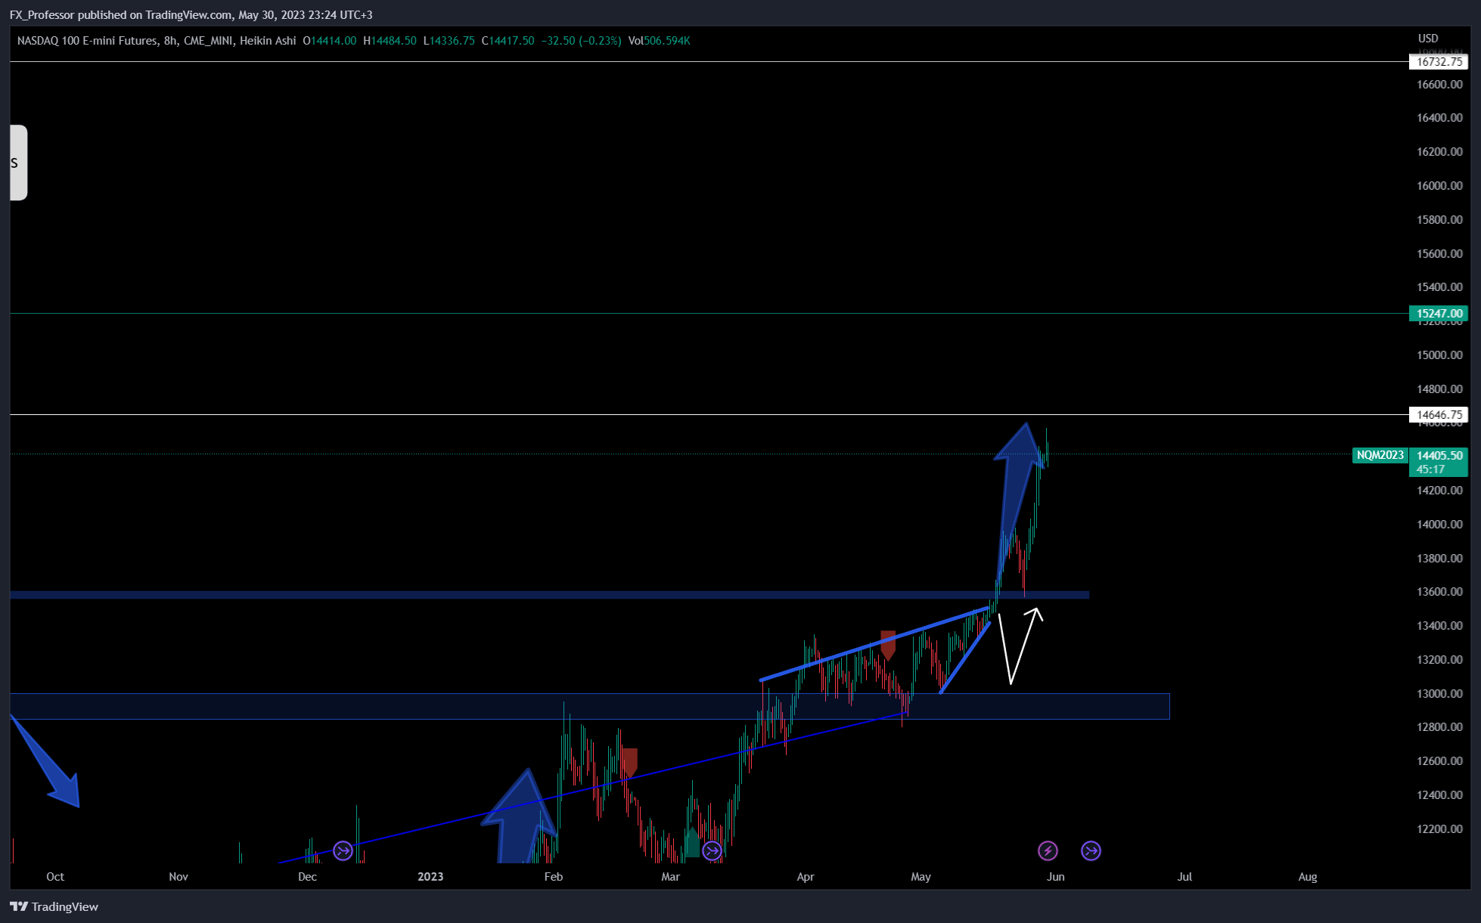1481x923 pixels.
Task: Click the green 15247.00 price label
Action: tap(1439, 313)
